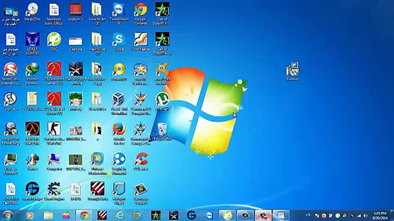Click the Apple logo taskbar icon
Viewport: 394px width, 221px height.
[66, 215]
